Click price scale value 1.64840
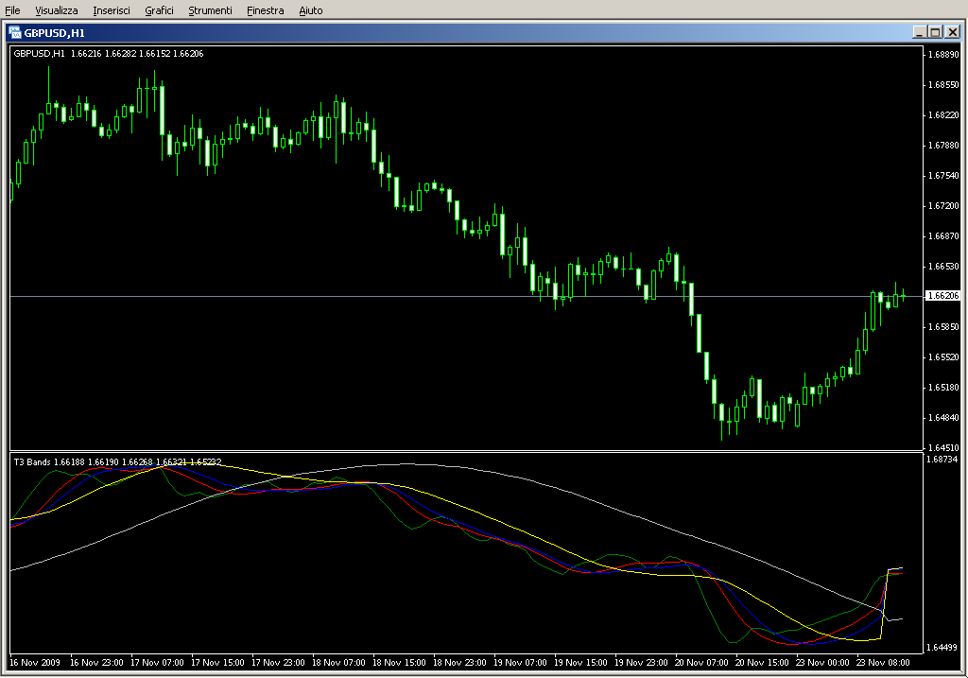 coord(944,417)
